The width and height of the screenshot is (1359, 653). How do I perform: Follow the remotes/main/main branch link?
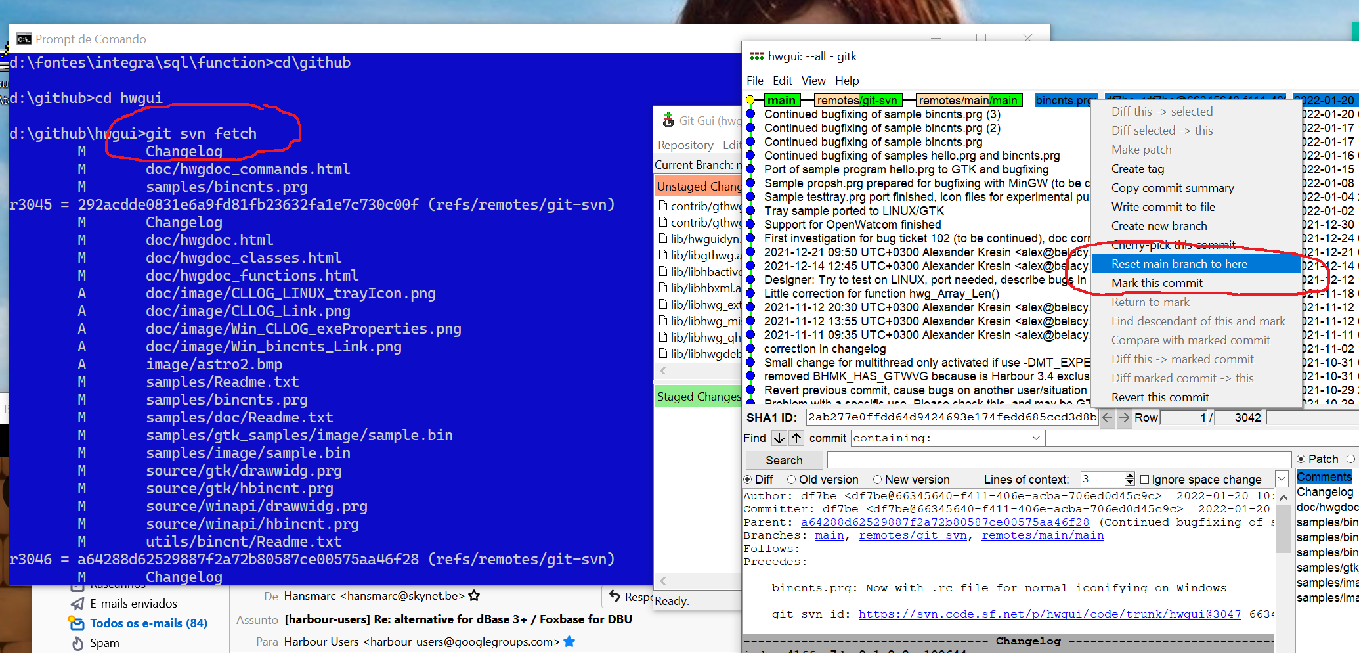point(1043,535)
